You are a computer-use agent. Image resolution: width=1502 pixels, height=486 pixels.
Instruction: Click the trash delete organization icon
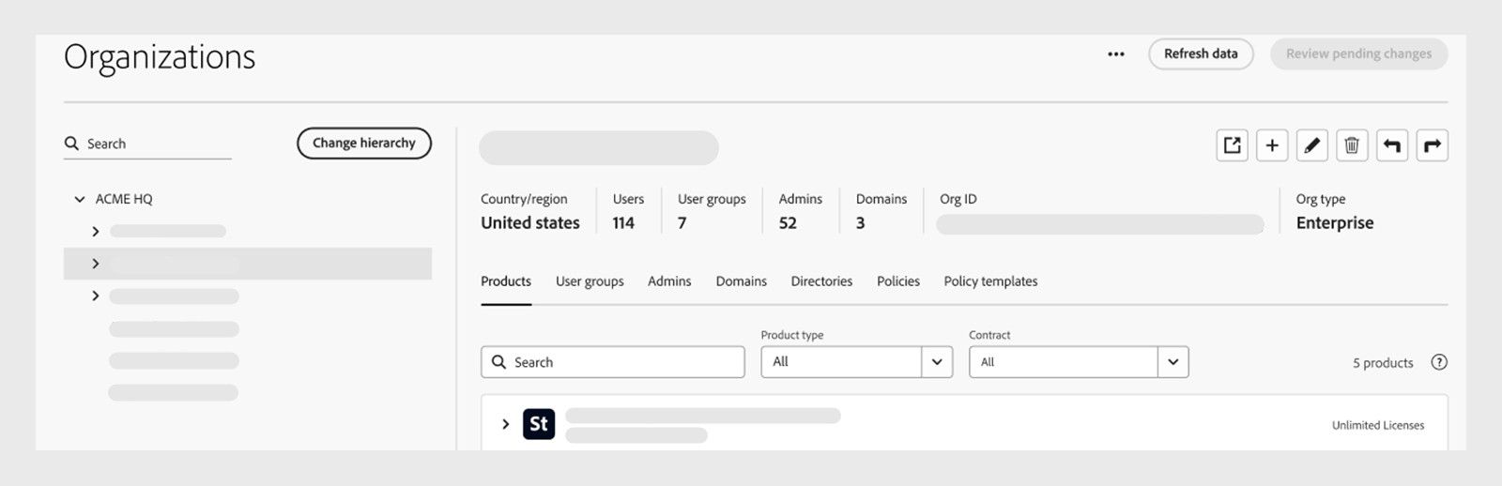(1352, 145)
